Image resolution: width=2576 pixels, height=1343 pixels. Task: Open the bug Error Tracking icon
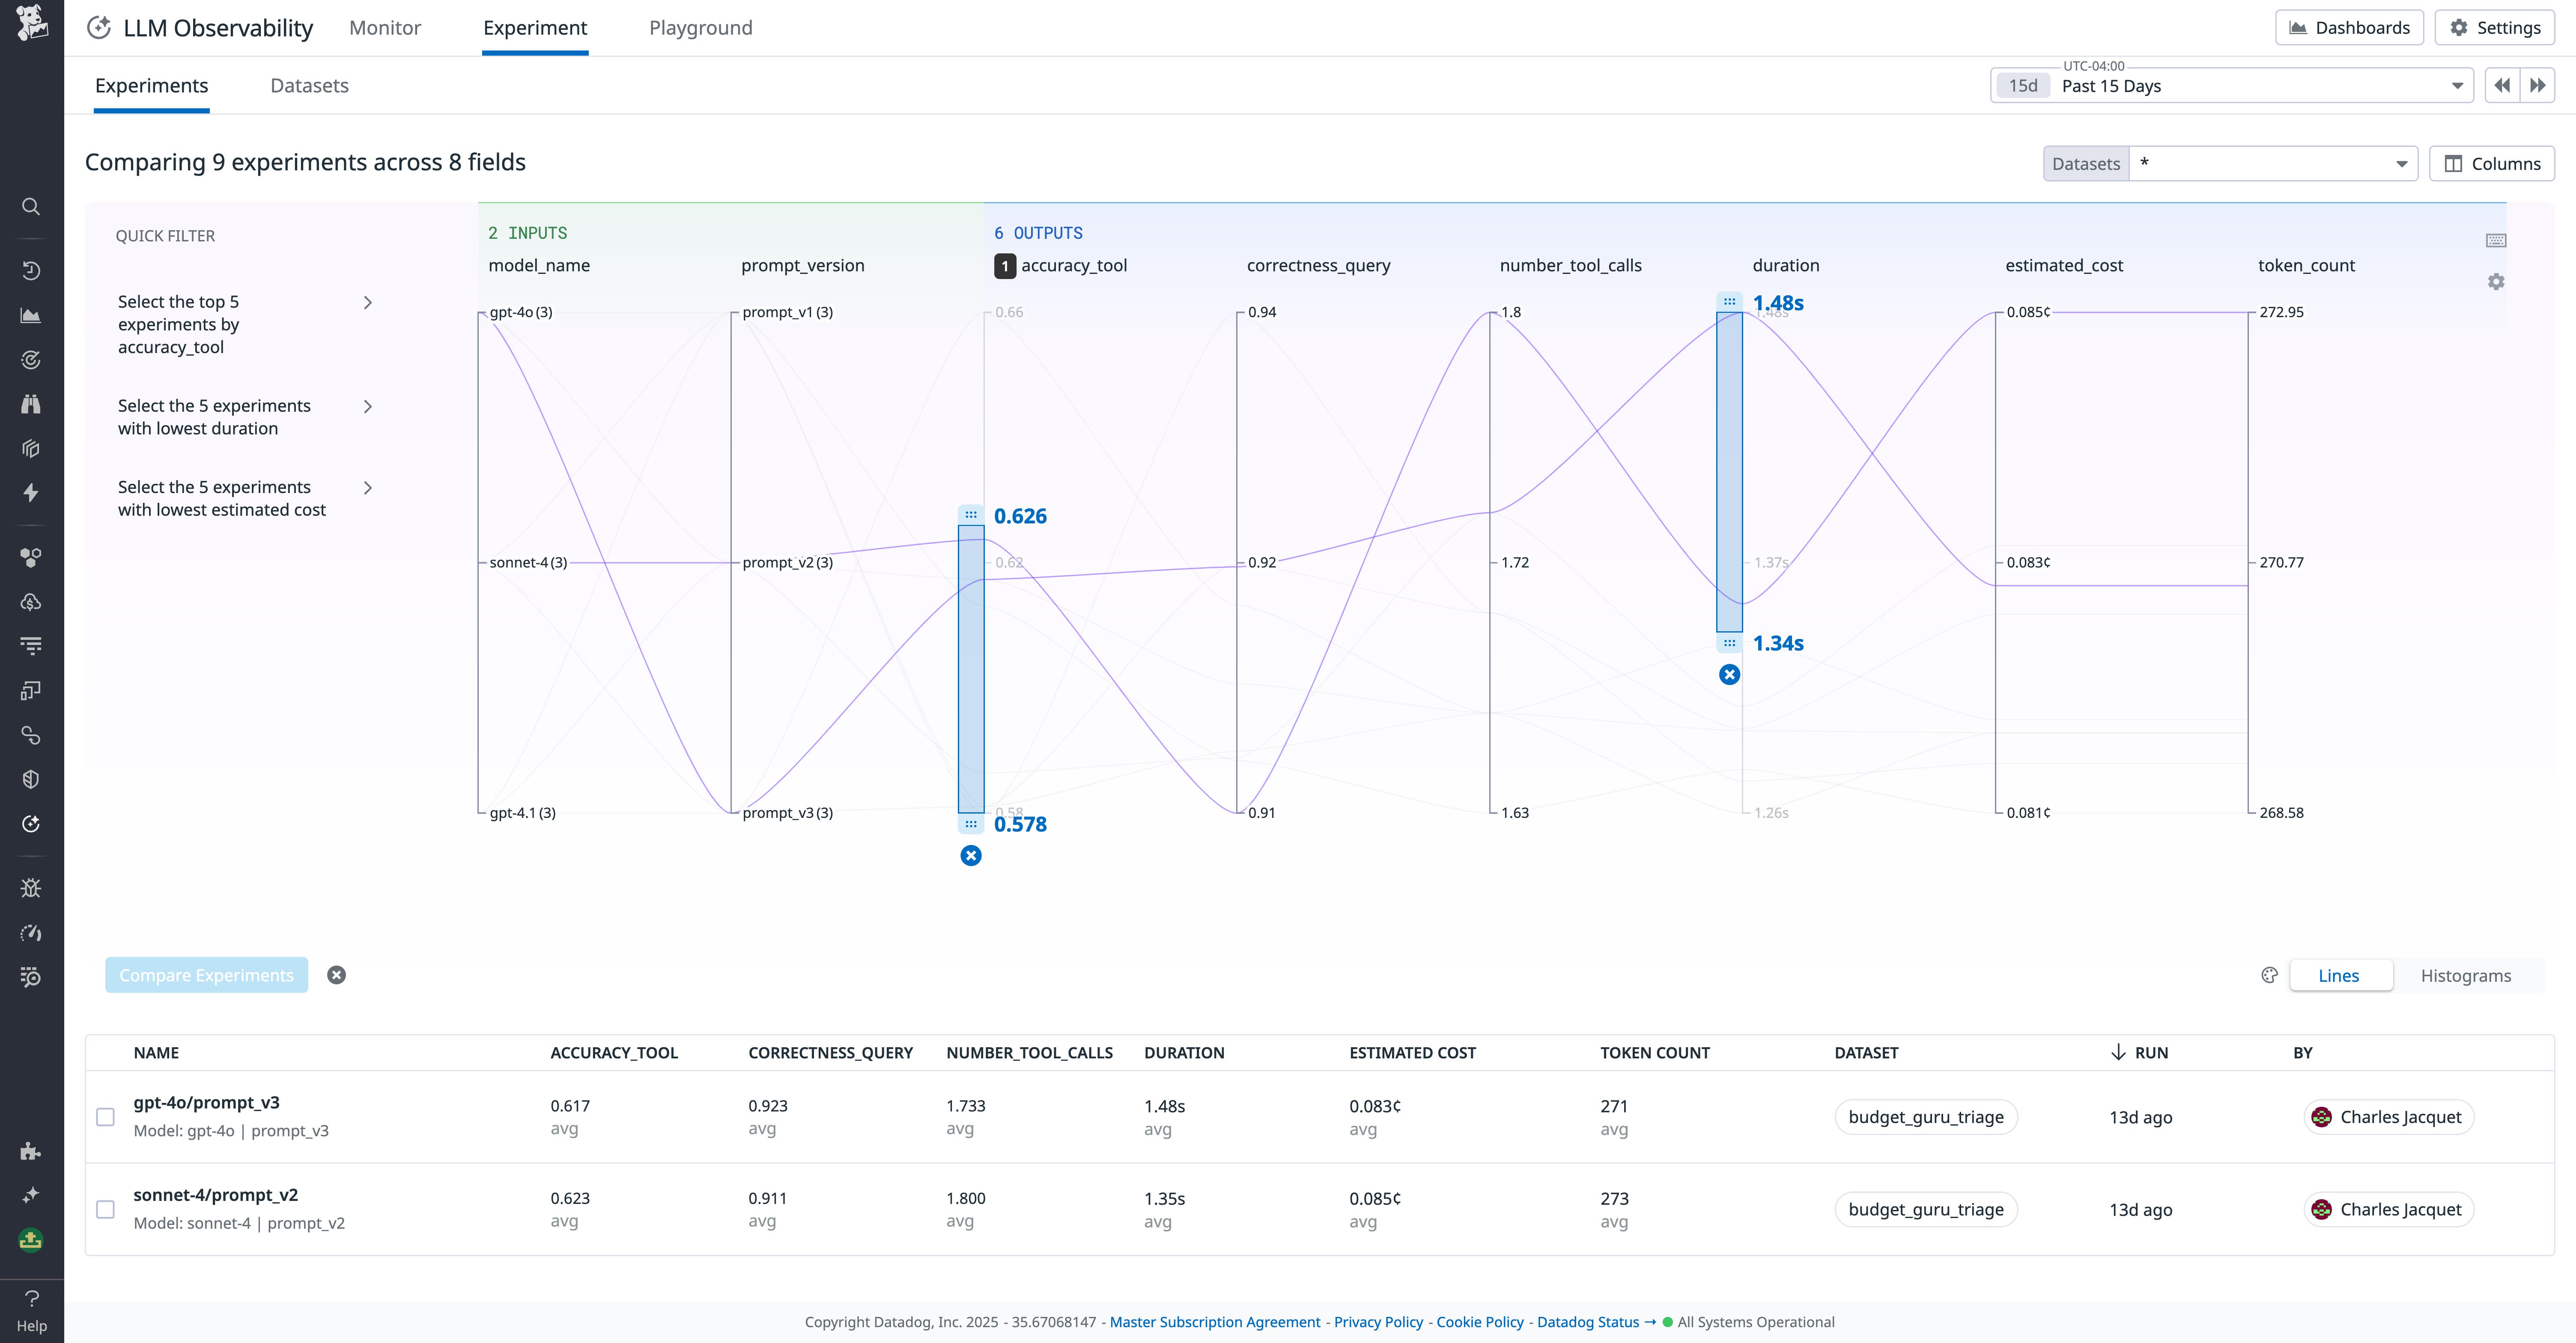(31, 887)
